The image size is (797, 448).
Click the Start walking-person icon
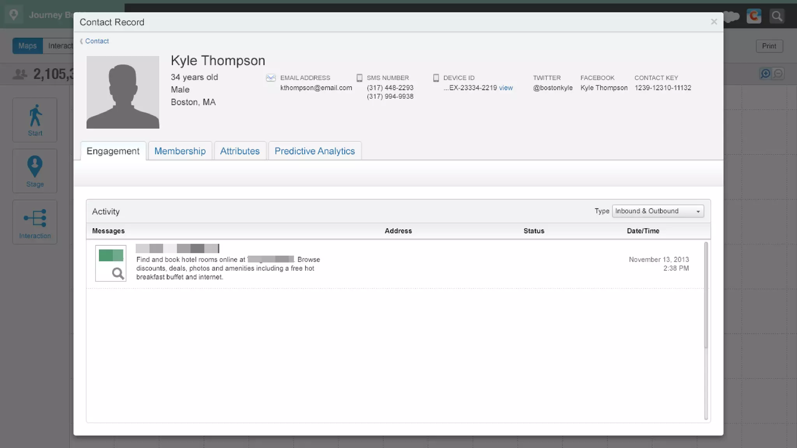[35, 115]
